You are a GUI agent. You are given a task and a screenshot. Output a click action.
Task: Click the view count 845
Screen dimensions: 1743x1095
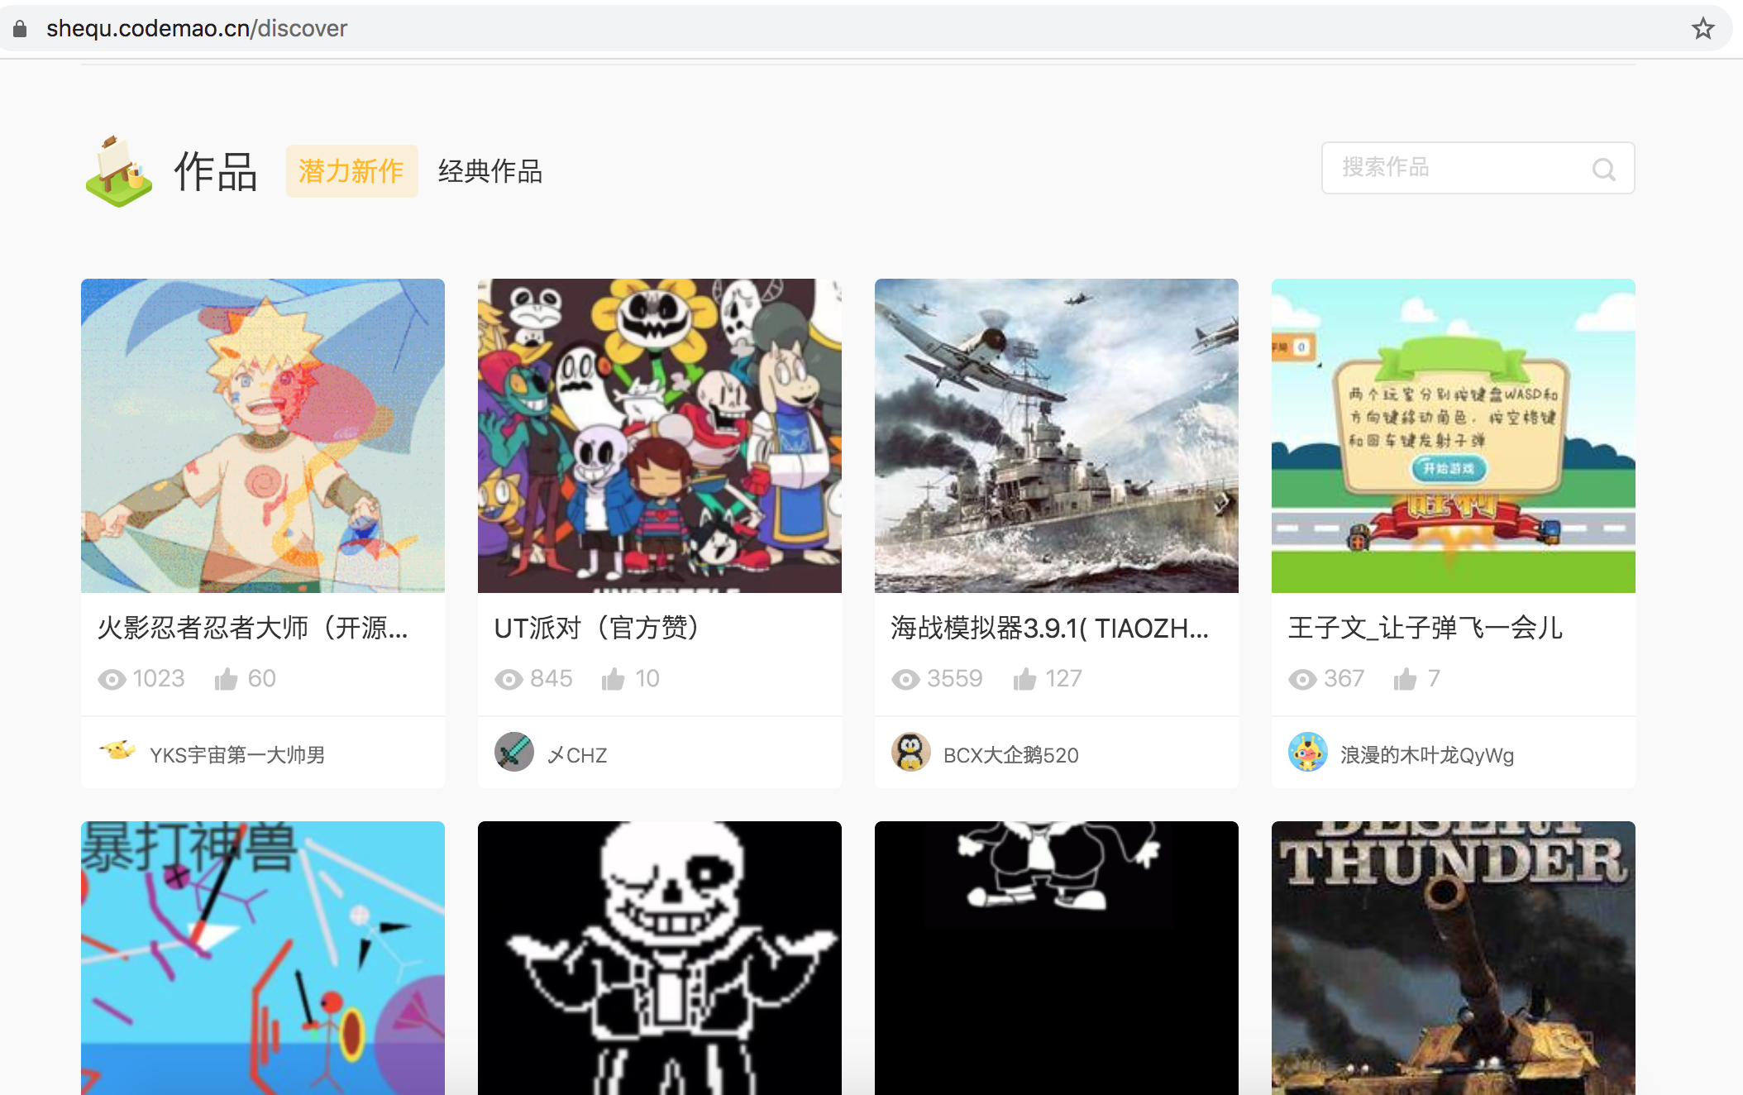click(552, 679)
